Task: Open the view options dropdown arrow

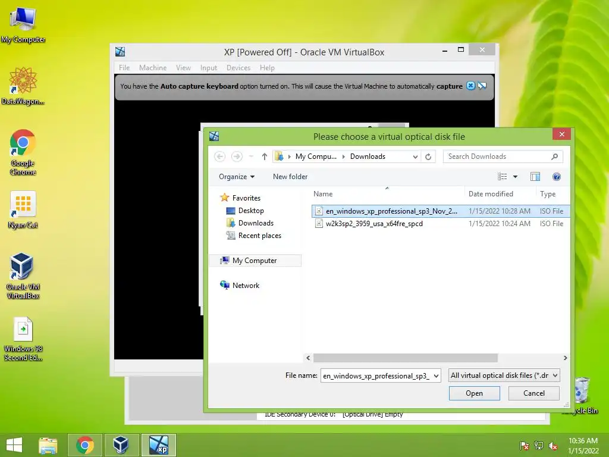Action: click(x=515, y=177)
